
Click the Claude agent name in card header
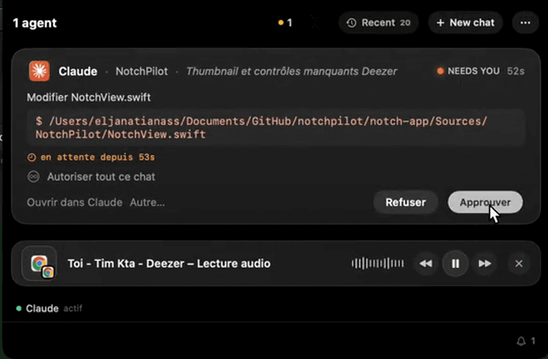pyautogui.click(x=78, y=71)
